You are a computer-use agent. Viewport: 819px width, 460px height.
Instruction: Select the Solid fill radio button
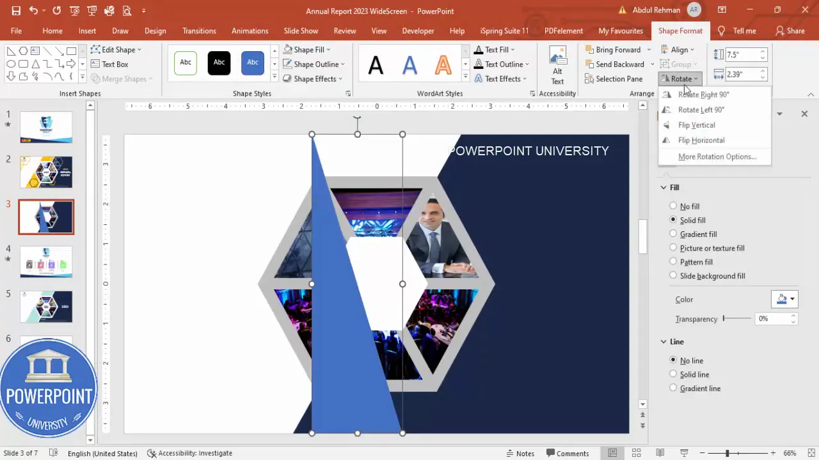pyautogui.click(x=673, y=220)
